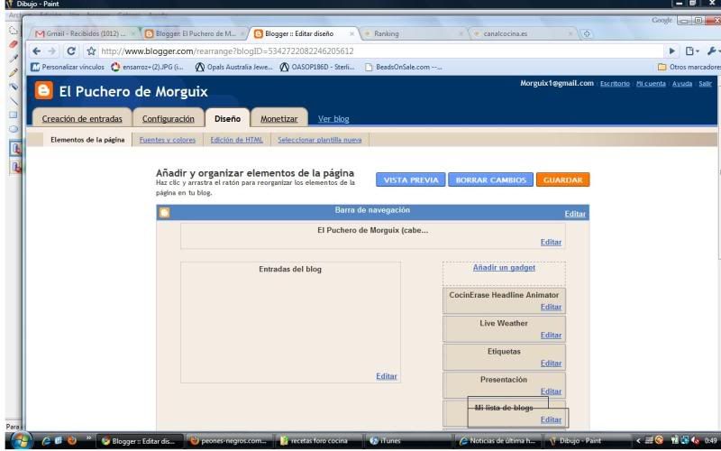Close the Blogger Editar diseño tab
This screenshot has height=451, width=721.
point(351,33)
